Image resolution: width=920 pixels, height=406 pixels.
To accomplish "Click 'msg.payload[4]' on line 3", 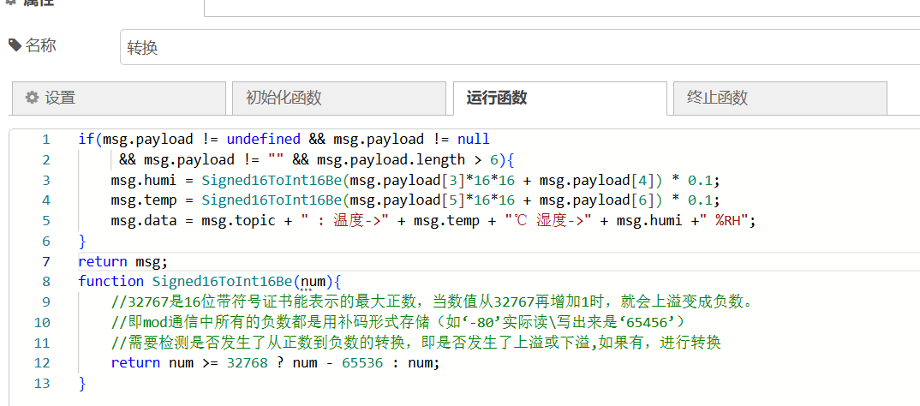I will pos(597,180).
